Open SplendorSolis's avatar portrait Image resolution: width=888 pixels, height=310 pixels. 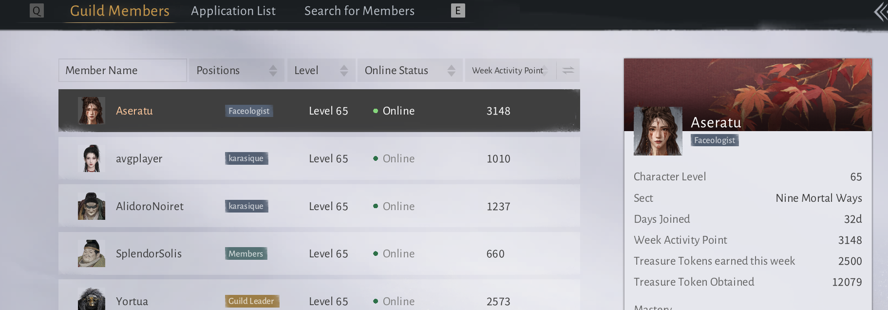tap(92, 253)
